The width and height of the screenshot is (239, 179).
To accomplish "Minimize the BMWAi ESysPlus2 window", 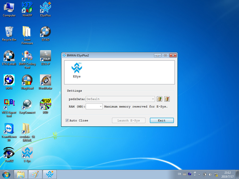I will tap(157, 55).
